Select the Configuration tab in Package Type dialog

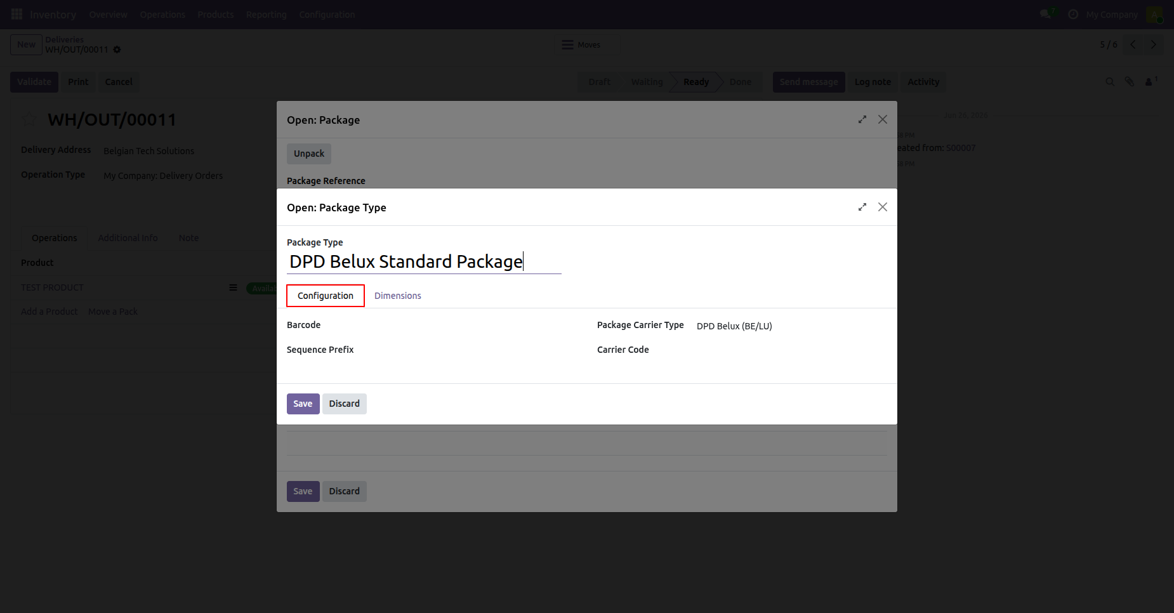coord(326,296)
